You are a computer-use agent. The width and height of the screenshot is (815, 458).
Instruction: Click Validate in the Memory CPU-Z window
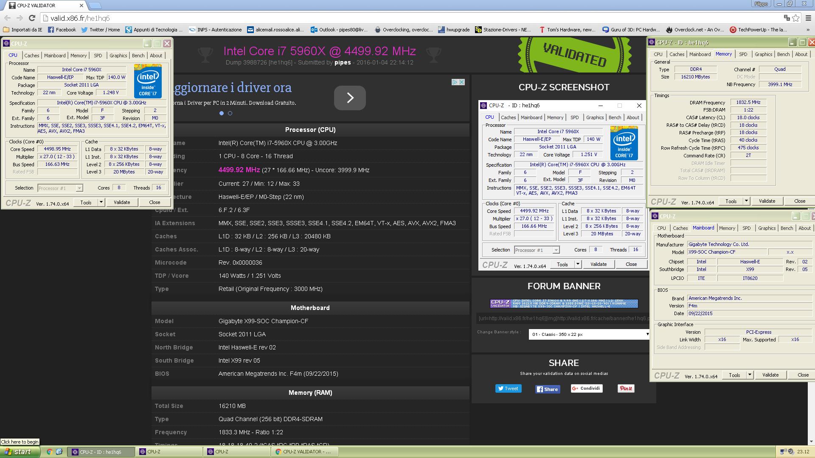point(767,201)
